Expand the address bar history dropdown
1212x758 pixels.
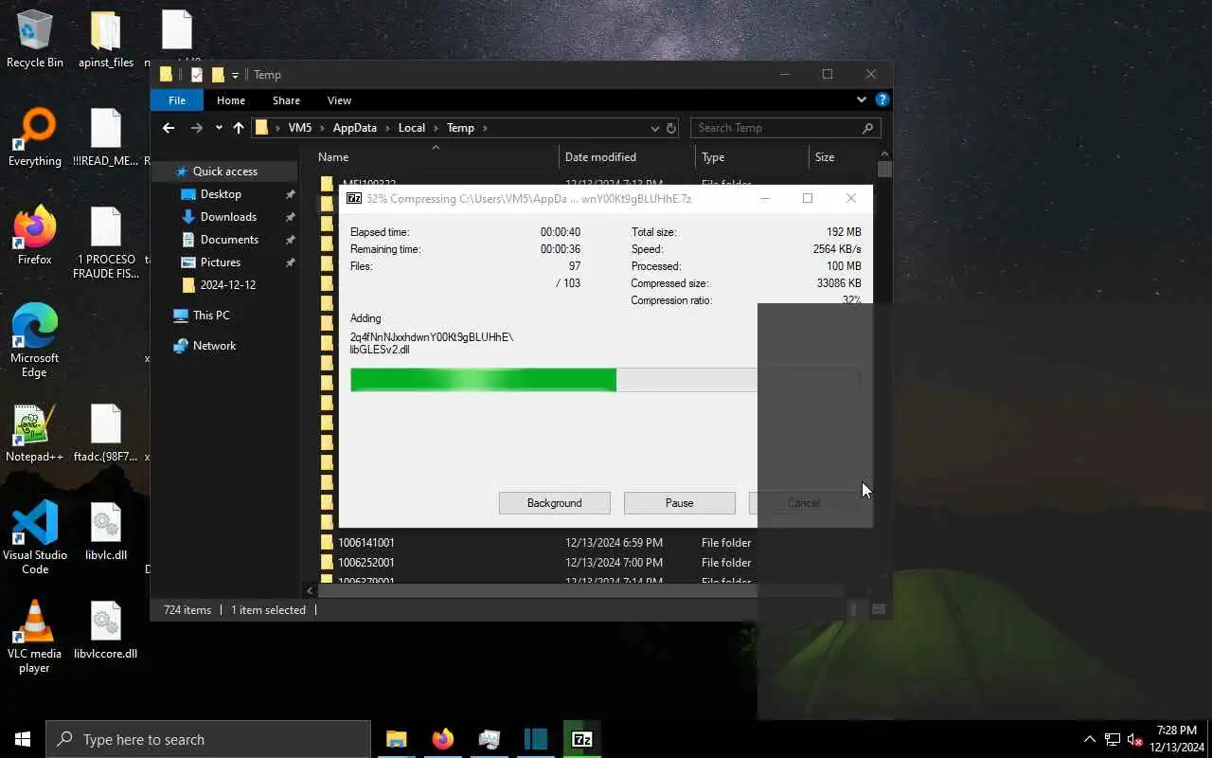pos(654,128)
